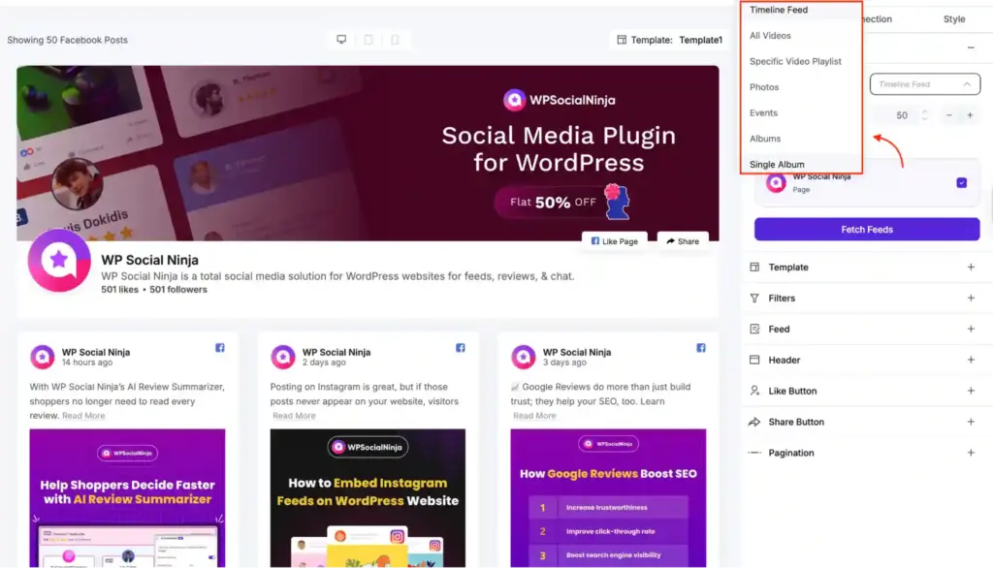This screenshot has height=568, width=993.
Task: Choose Albums in the feed type menu
Action: coord(765,138)
